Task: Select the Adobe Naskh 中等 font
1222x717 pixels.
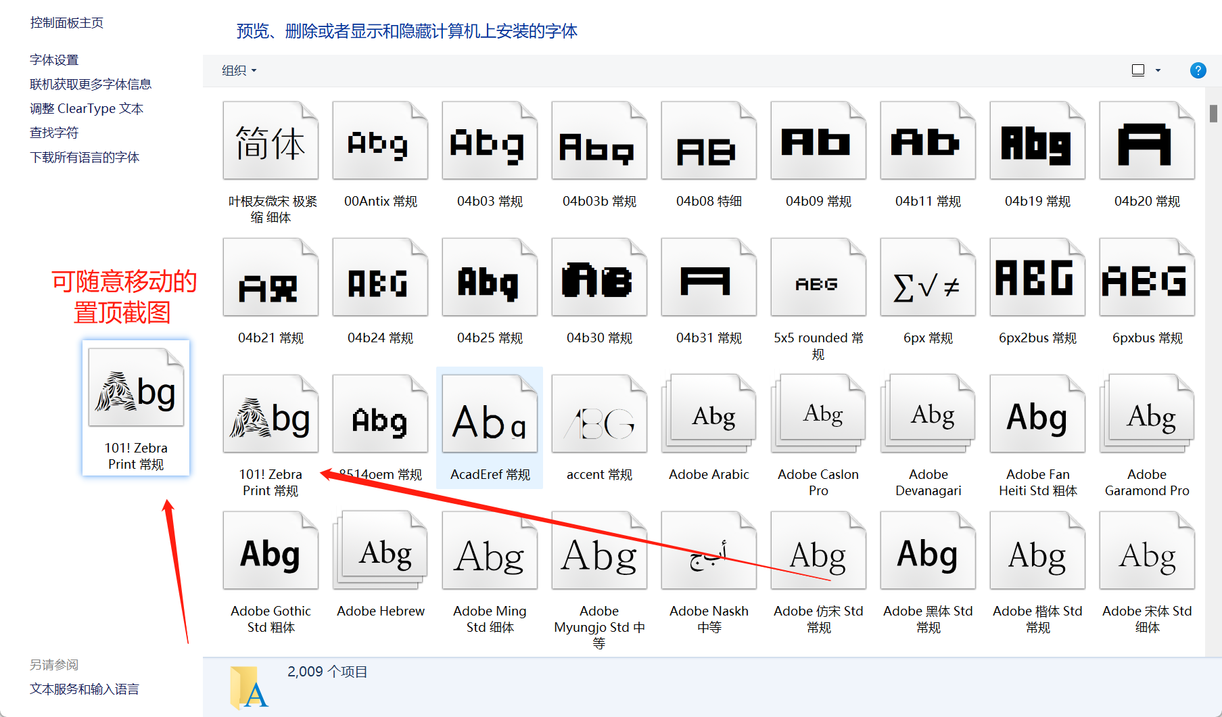Action: pyautogui.click(x=709, y=551)
